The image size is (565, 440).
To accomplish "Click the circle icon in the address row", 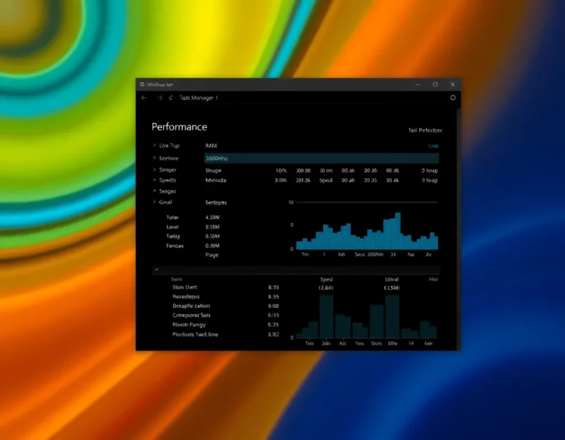I will pyautogui.click(x=453, y=97).
